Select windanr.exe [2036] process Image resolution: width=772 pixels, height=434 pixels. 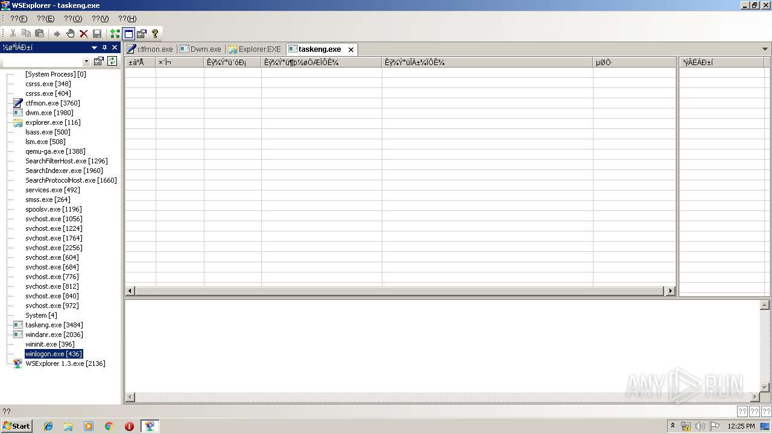click(x=54, y=335)
